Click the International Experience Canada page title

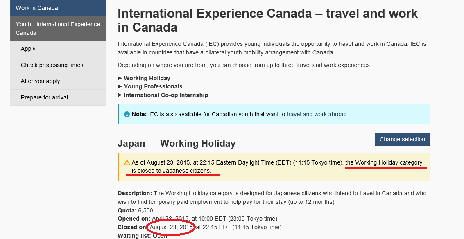click(x=267, y=20)
